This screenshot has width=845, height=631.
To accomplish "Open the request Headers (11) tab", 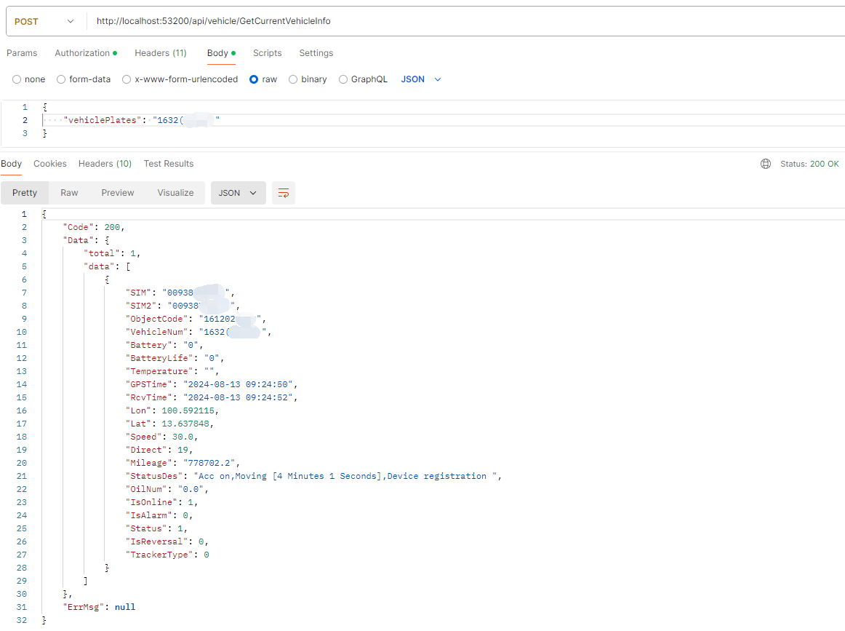I will coord(161,53).
